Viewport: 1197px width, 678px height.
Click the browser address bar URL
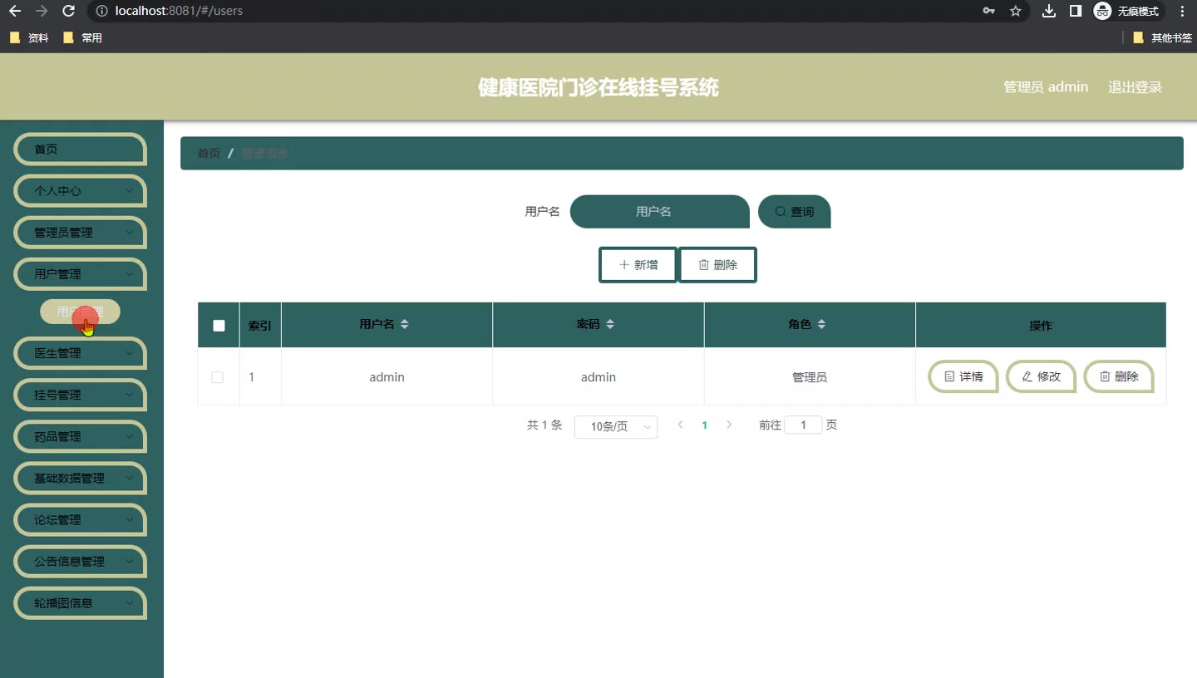(x=179, y=12)
